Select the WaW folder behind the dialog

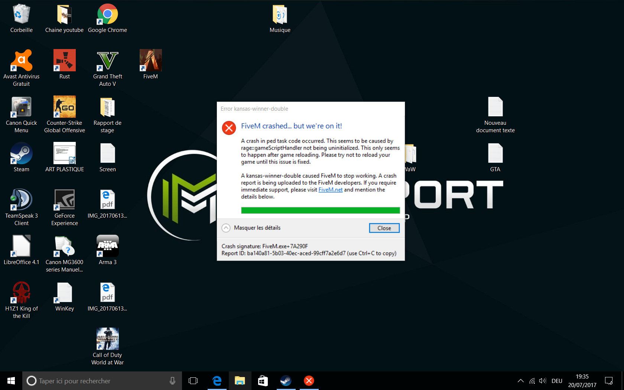pos(410,158)
